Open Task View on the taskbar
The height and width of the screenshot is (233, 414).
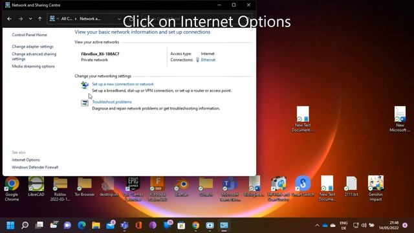(39, 225)
